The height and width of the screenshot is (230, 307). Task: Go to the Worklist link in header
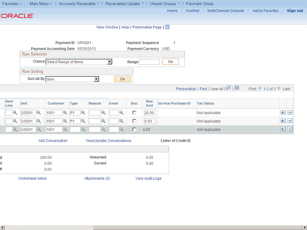pos(192,11)
